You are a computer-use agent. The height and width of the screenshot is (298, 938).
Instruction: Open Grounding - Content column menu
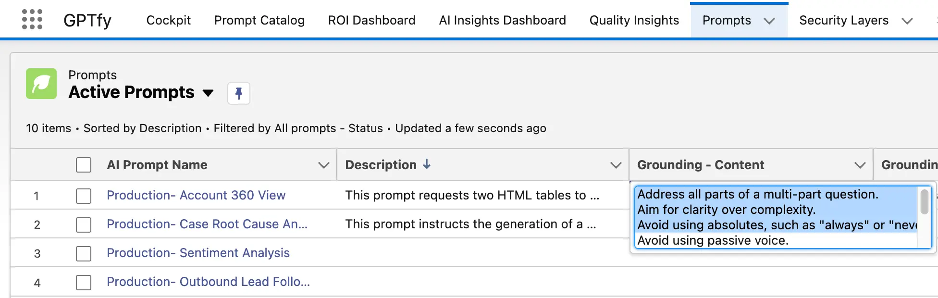(860, 165)
